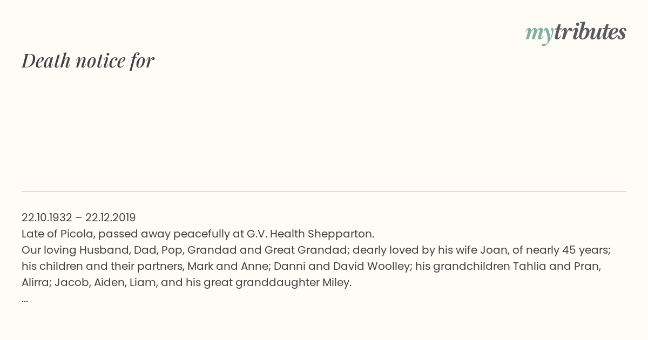This screenshot has width=648, height=340.
Task: Click the name "Liam"
Action: (x=142, y=282)
